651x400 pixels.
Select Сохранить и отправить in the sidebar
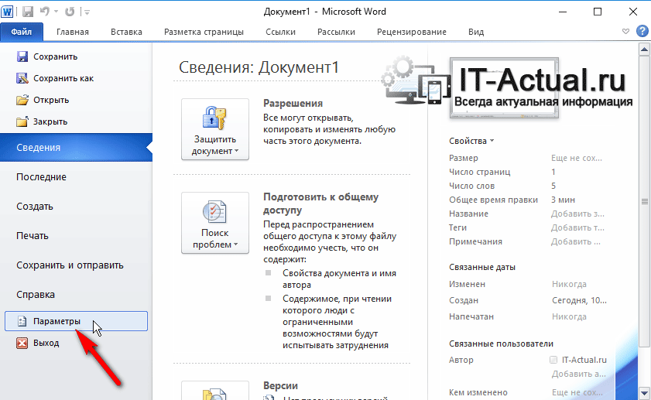tap(70, 265)
